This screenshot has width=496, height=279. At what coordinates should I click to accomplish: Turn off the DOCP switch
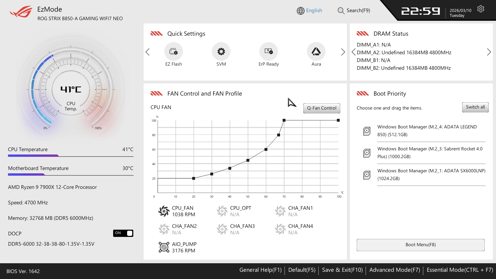pyautogui.click(x=123, y=233)
